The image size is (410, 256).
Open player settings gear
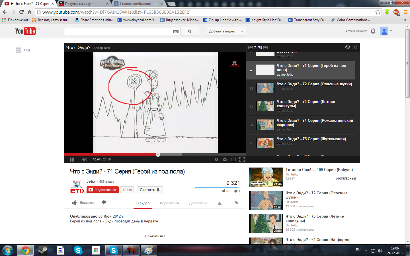point(225,160)
